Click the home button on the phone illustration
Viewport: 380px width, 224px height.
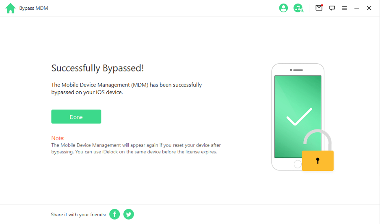pos(298,164)
